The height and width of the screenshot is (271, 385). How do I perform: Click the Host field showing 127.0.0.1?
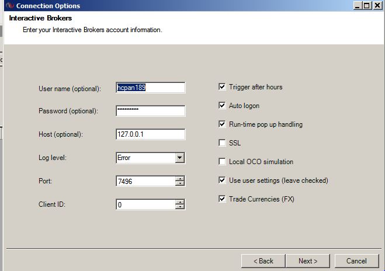click(151, 134)
